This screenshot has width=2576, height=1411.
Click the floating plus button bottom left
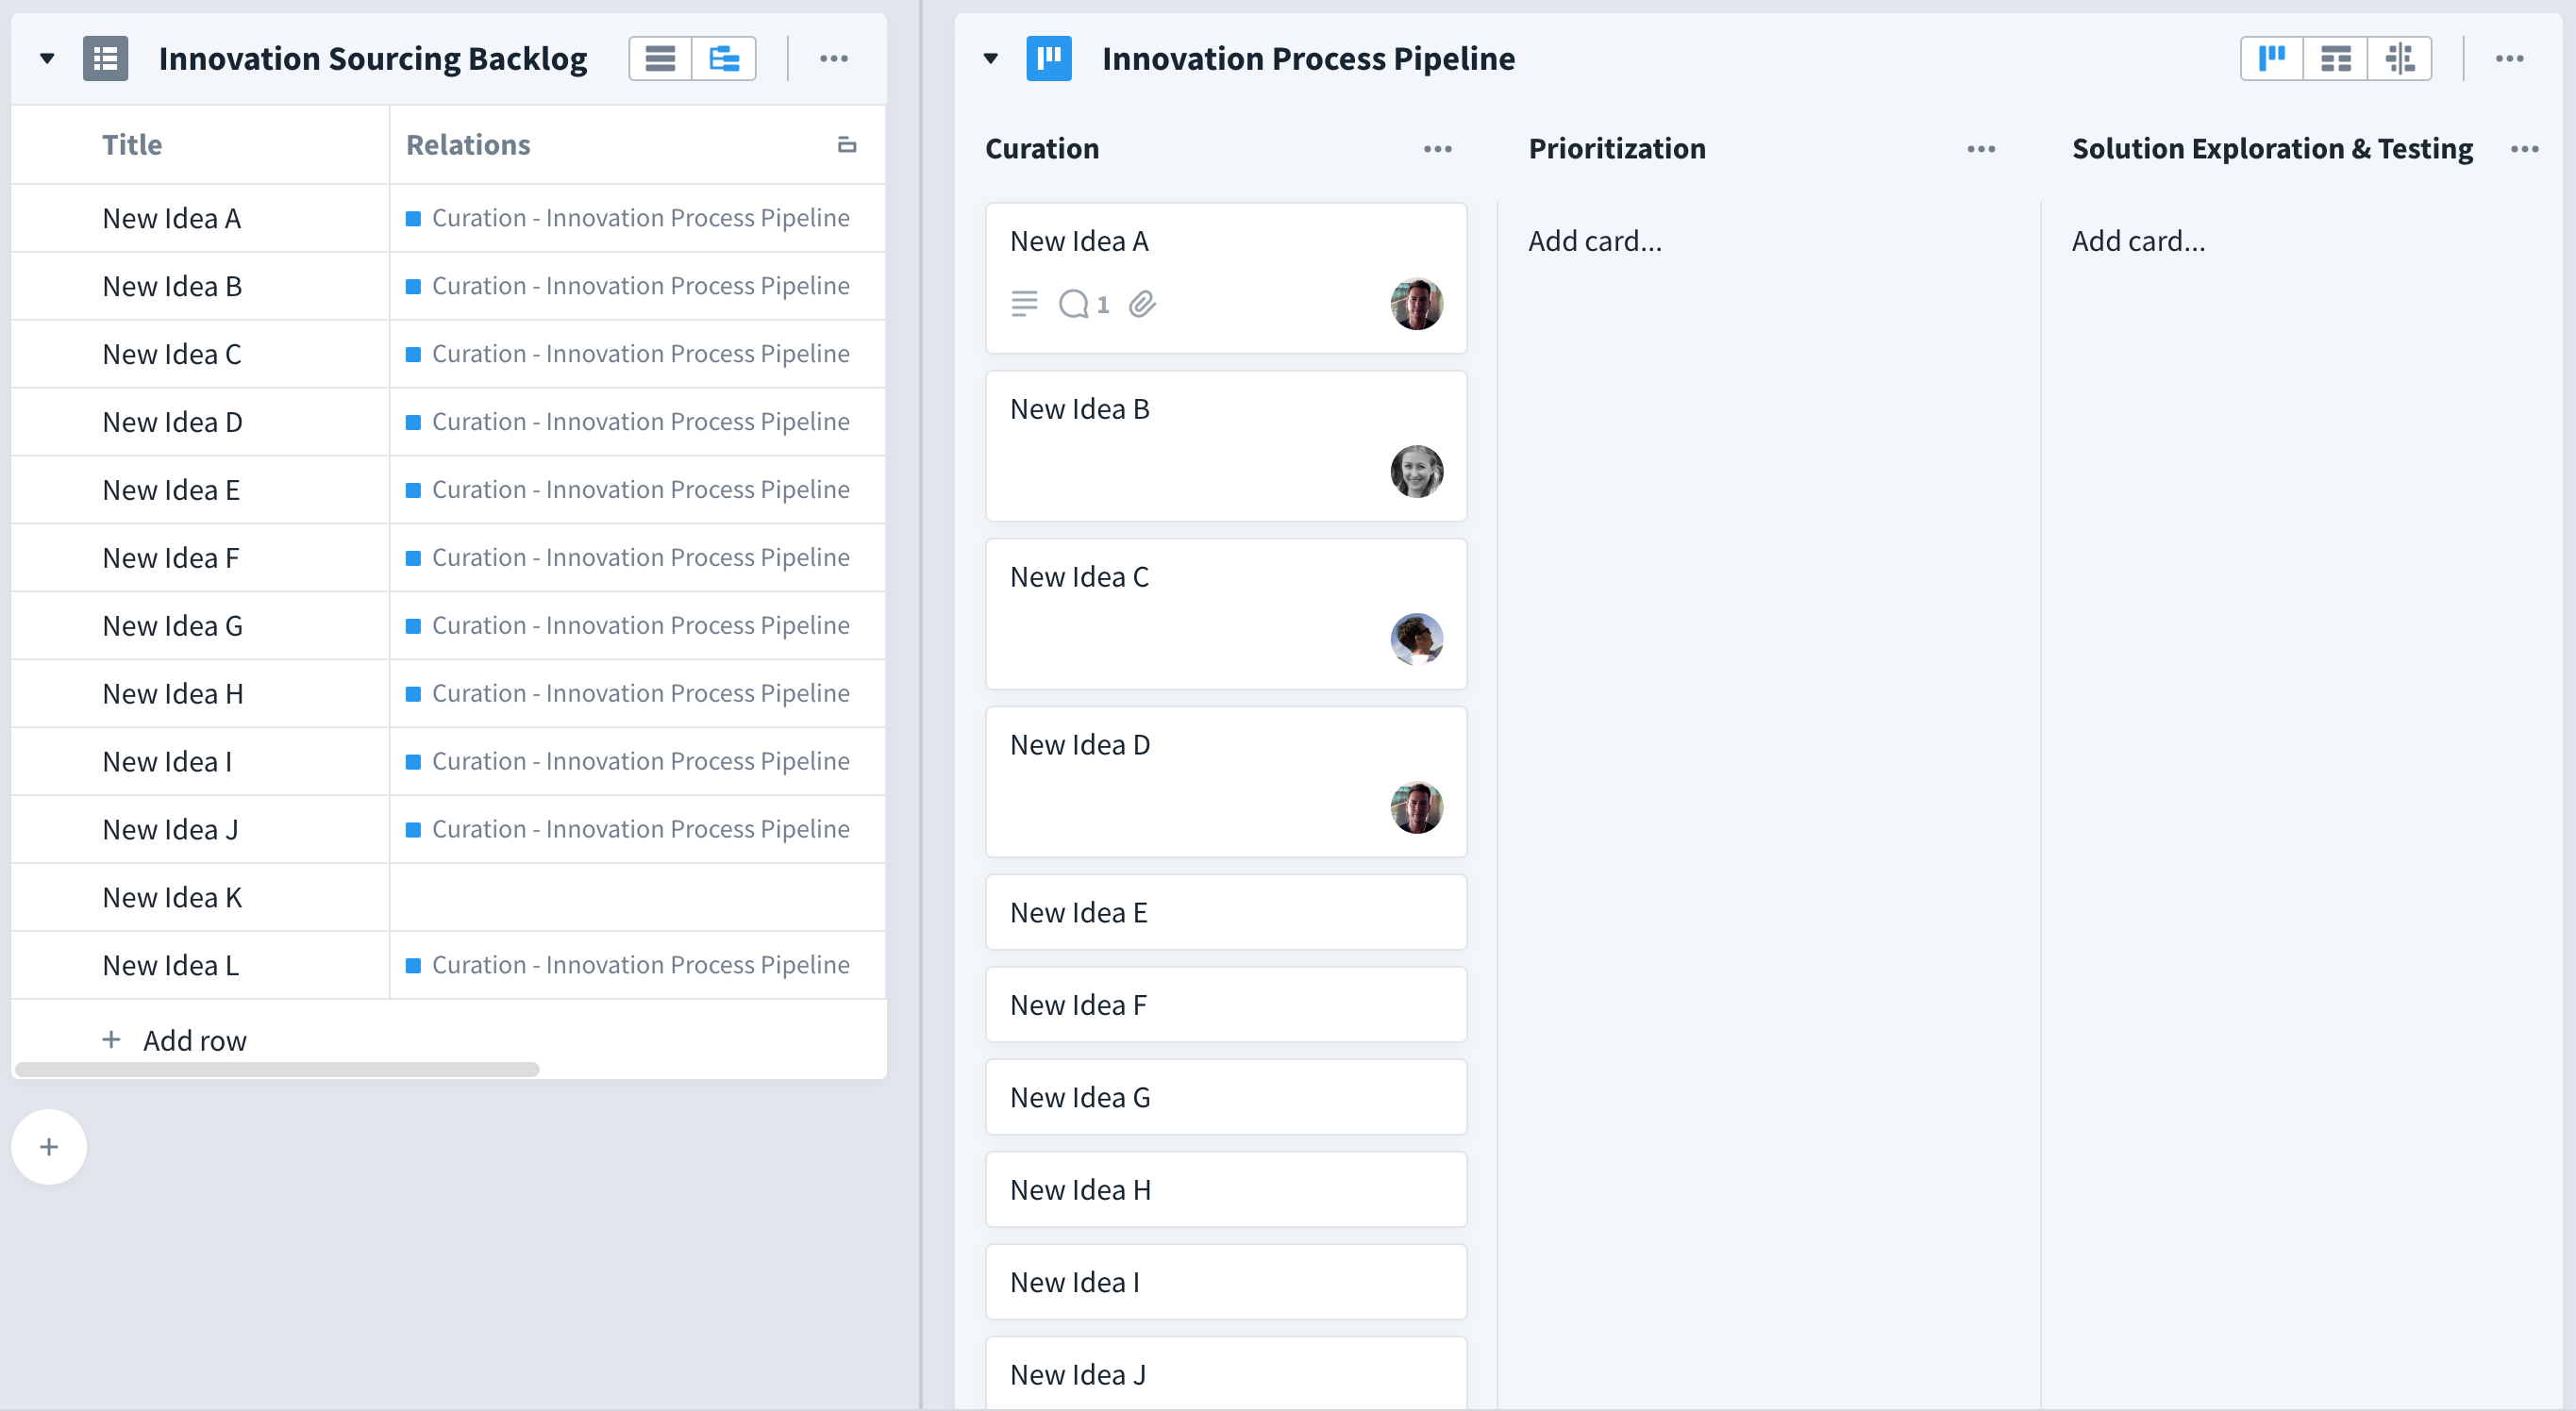(47, 1146)
